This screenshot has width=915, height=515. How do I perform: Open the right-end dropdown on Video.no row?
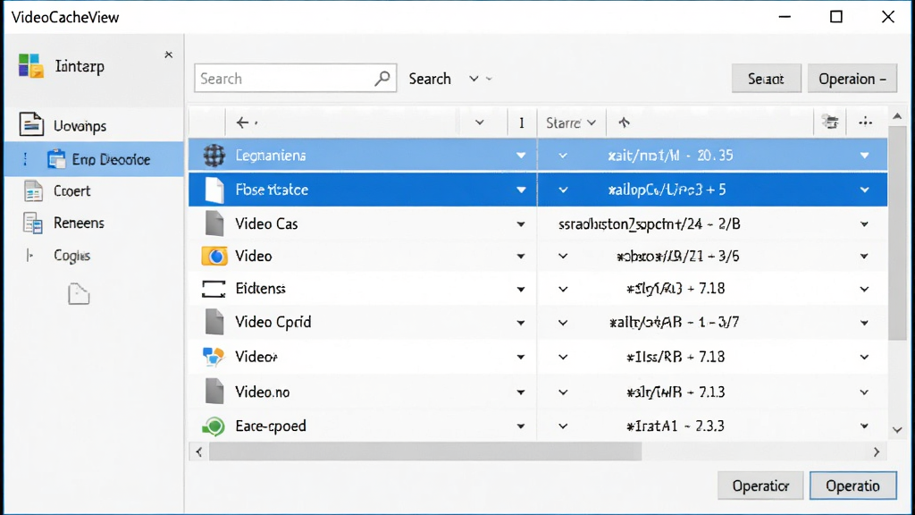(x=864, y=393)
